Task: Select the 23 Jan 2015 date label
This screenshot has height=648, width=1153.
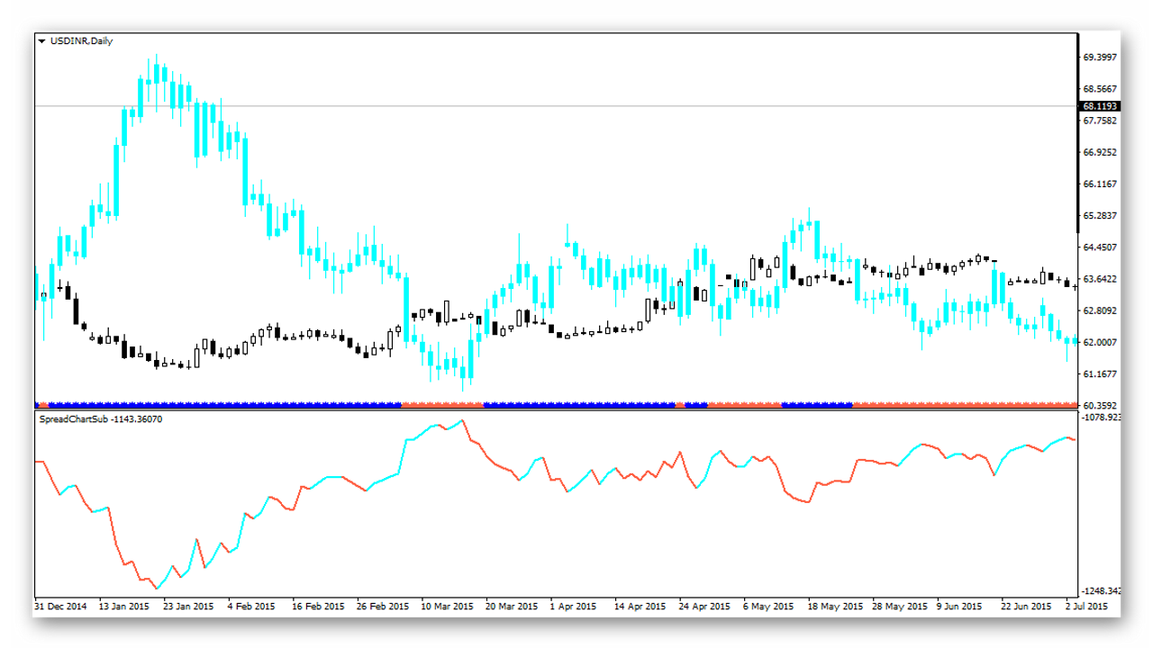Action: (x=188, y=607)
